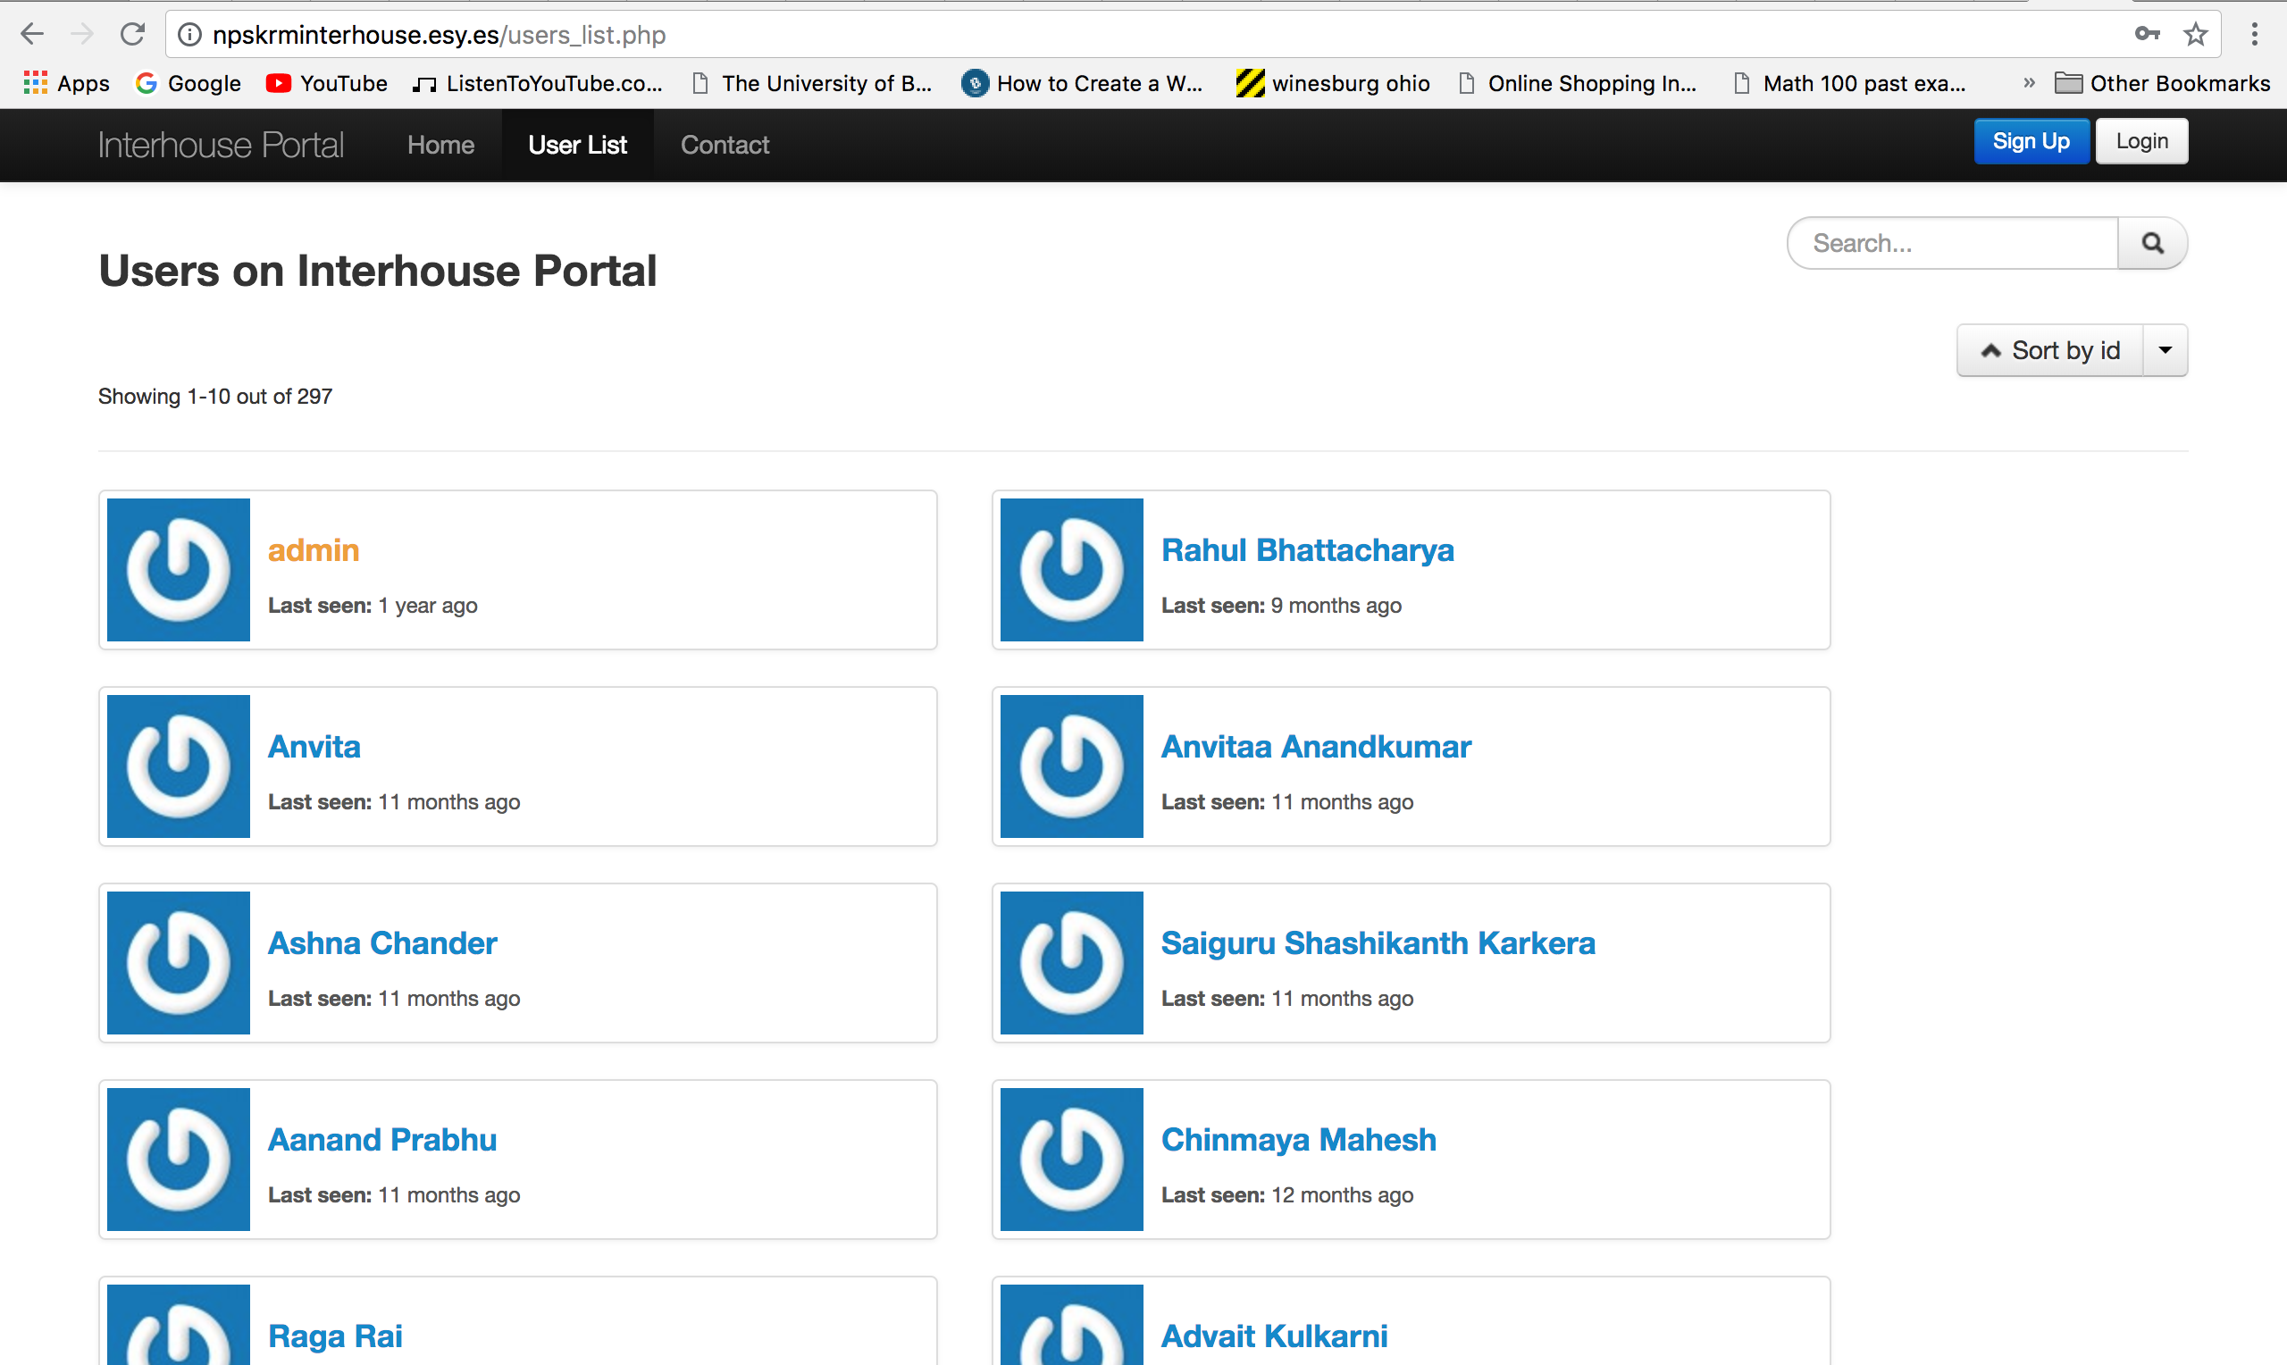Click the site info icon in address bar

click(189, 34)
